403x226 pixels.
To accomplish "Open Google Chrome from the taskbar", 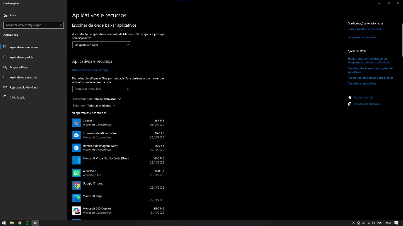I will (20, 223).
